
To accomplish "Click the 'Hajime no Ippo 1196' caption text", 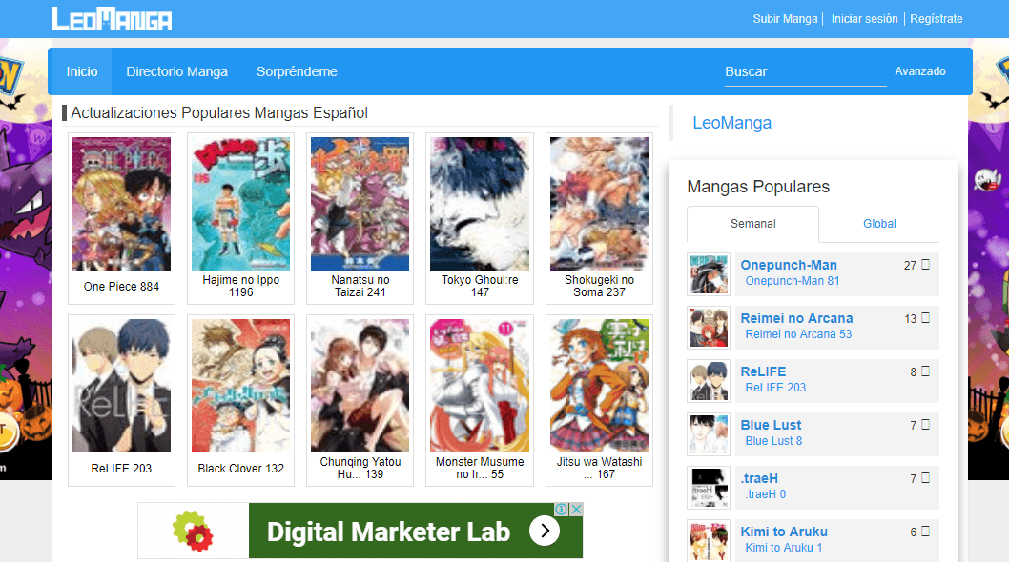I will tap(240, 286).
